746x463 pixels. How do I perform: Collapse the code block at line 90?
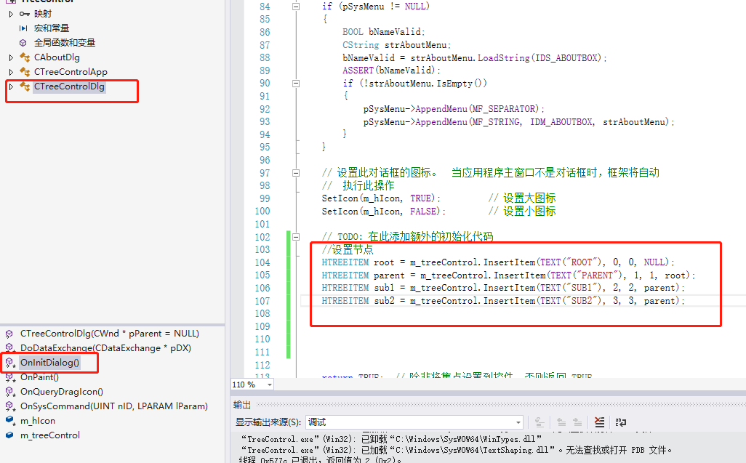tap(296, 84)
